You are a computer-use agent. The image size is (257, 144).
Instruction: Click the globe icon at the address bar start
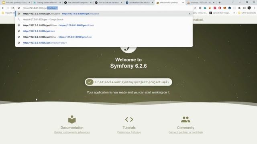tap(19, 8)
